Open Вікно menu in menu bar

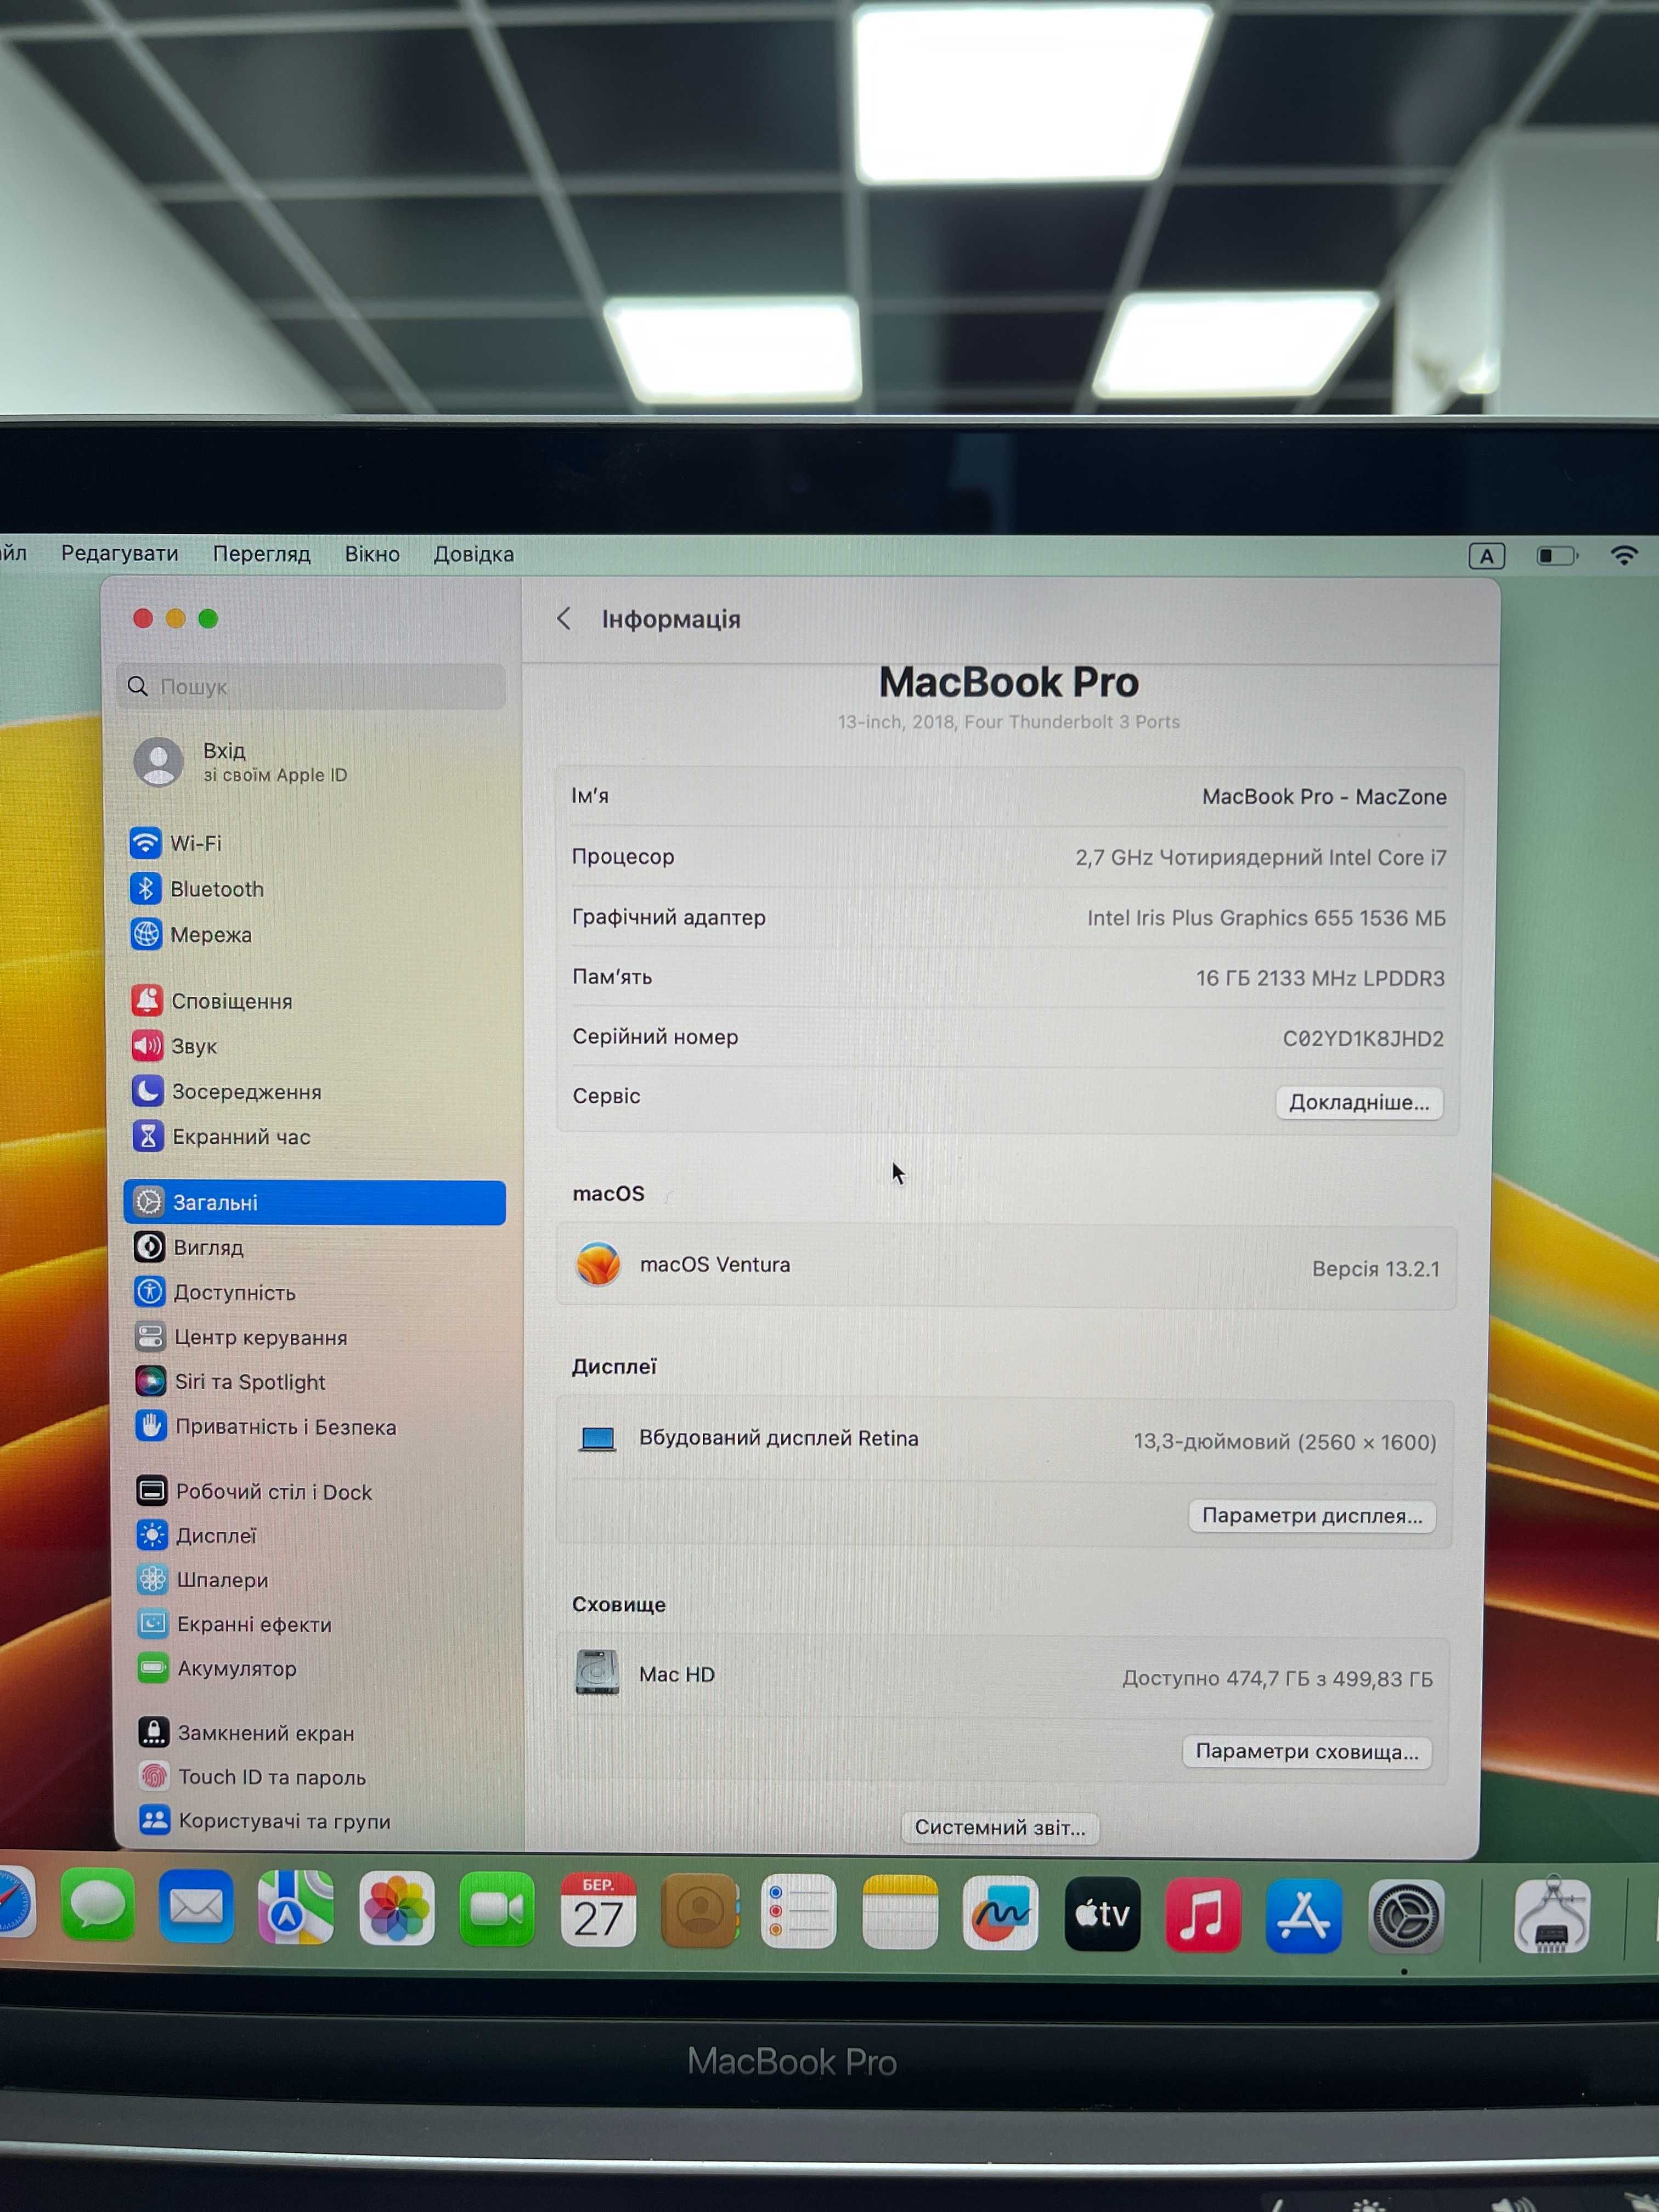(x=372, y=553)
